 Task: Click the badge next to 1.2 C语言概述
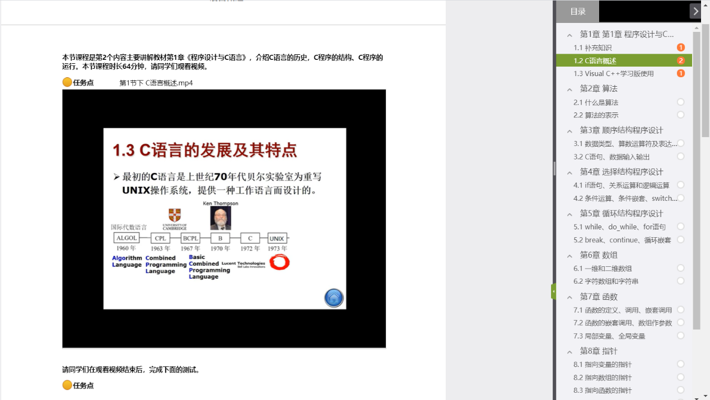tap(680, 60)
